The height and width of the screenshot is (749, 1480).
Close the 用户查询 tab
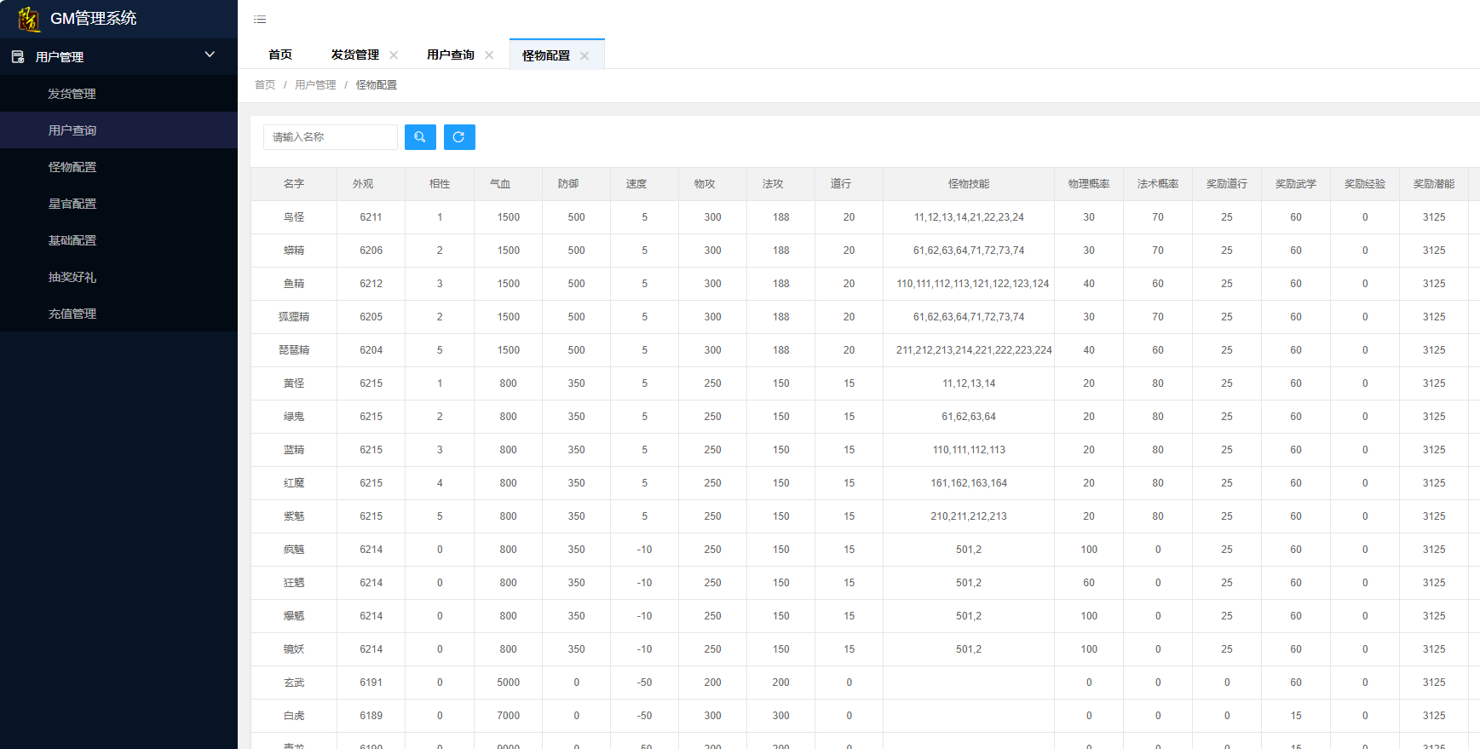489,55
